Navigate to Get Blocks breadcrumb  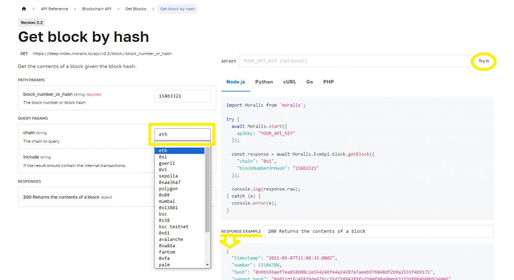click(136, 9)
